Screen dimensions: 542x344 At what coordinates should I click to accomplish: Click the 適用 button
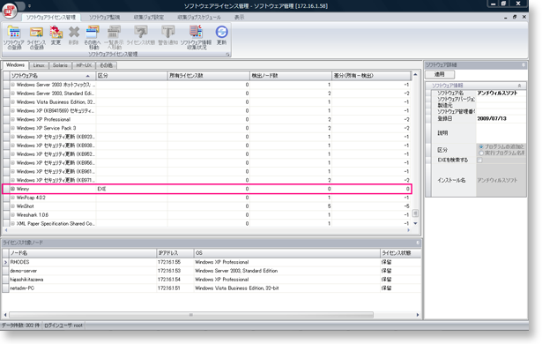coord(440,74)
